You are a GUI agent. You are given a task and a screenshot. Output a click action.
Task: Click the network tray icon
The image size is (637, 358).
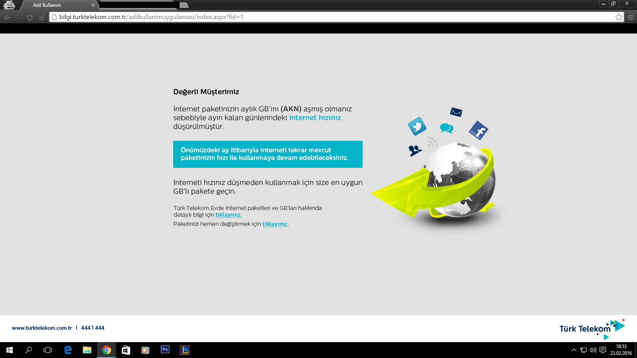point(584,350)
